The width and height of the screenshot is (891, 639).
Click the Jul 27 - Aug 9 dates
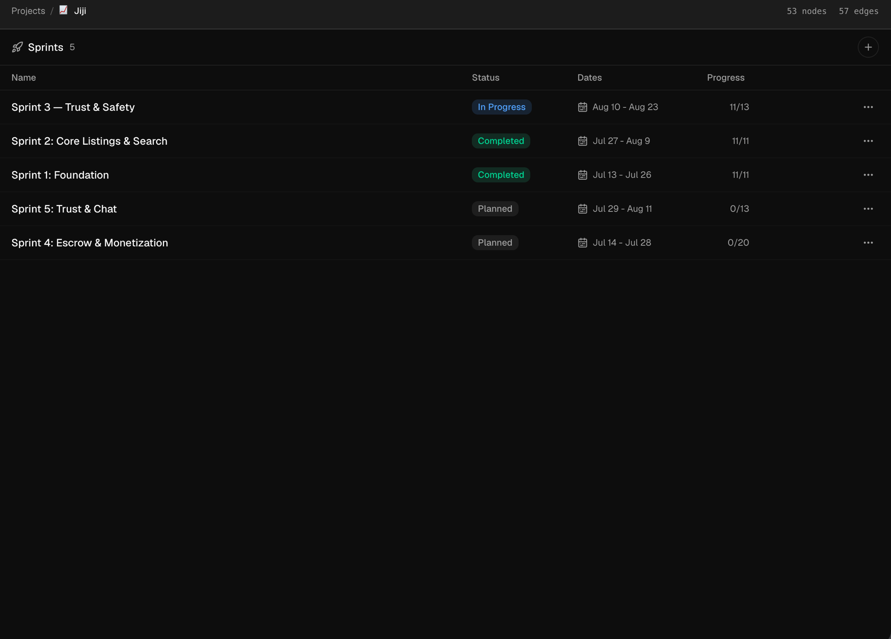(x=621, y=141)
